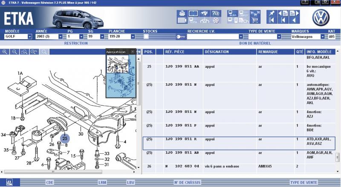This screenshot has width=341, height=187.
Task: Select part number N 102 683 04
Action: [182, 167]
